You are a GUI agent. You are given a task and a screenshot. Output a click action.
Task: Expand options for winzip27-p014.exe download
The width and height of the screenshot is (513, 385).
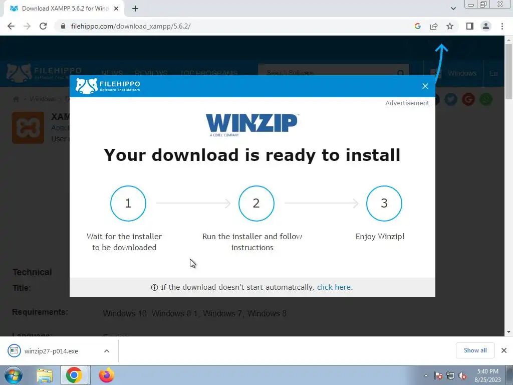click(107, 351)
